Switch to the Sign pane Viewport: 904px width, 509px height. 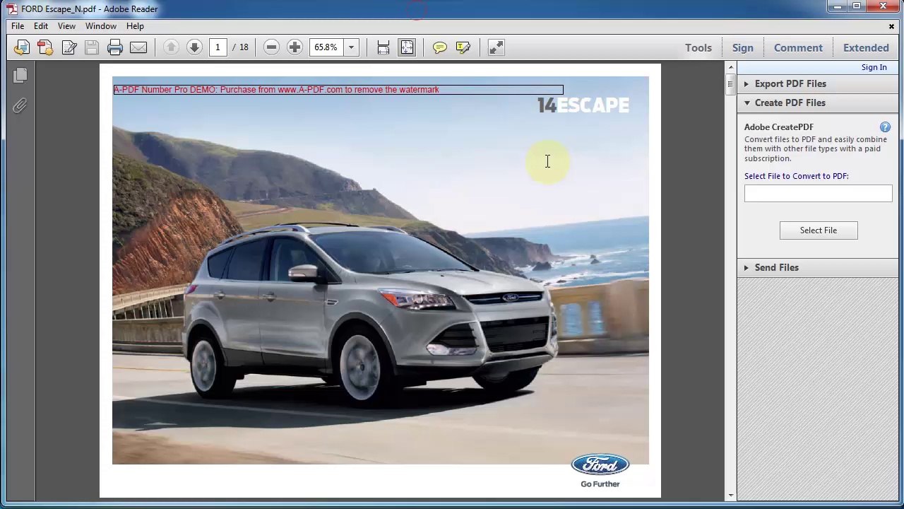(743, 47)
